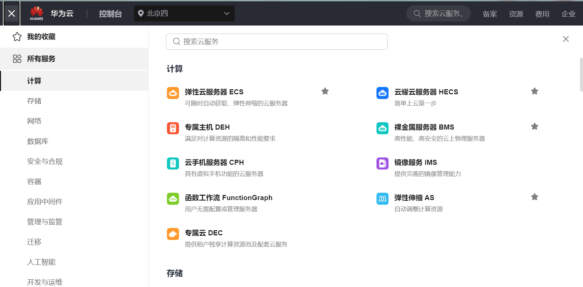Click the 华为云 brand text
Screen dimensions: 583x287
click(x=62, y=13)
